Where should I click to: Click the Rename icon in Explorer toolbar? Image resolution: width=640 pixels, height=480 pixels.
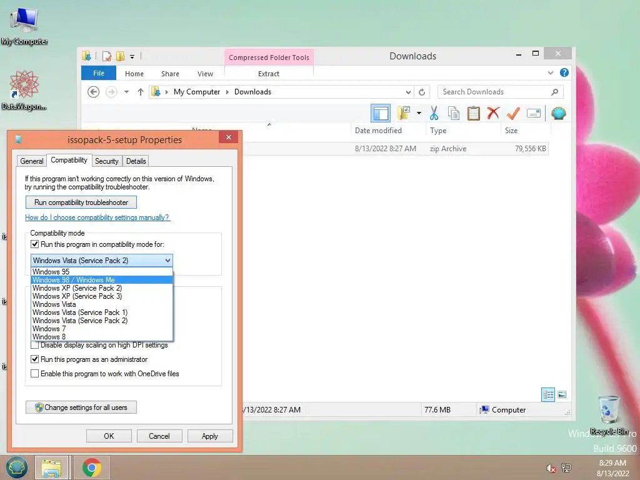534,113
